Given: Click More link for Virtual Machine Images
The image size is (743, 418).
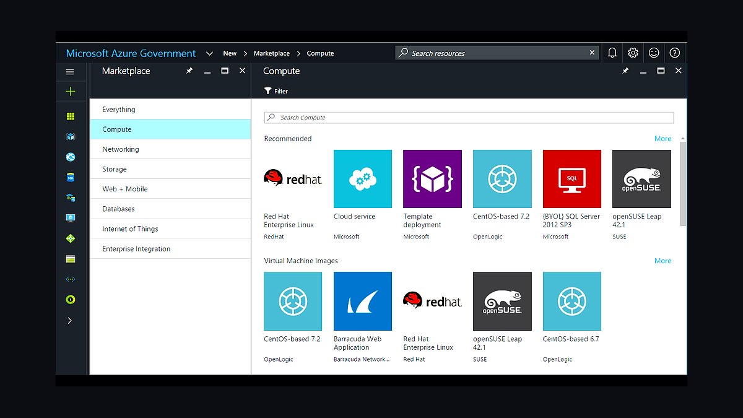Looking at the screenshot, I should coord(663,261).
